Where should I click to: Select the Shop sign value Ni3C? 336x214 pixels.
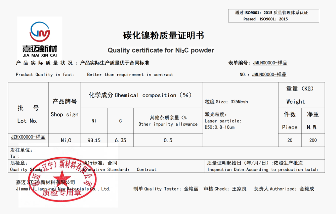[x=66, y=141]
